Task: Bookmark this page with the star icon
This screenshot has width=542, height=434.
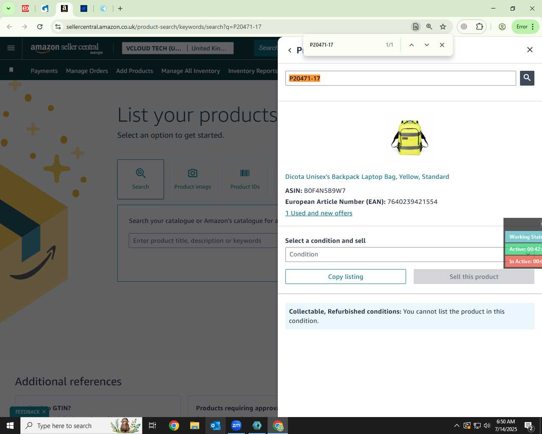Action: click(x=443, y=27)
